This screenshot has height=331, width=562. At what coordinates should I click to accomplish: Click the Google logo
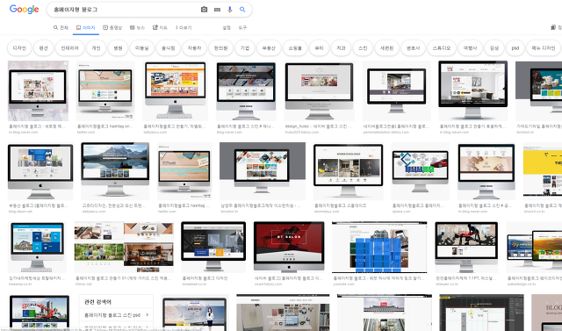[x=24, y=10]
